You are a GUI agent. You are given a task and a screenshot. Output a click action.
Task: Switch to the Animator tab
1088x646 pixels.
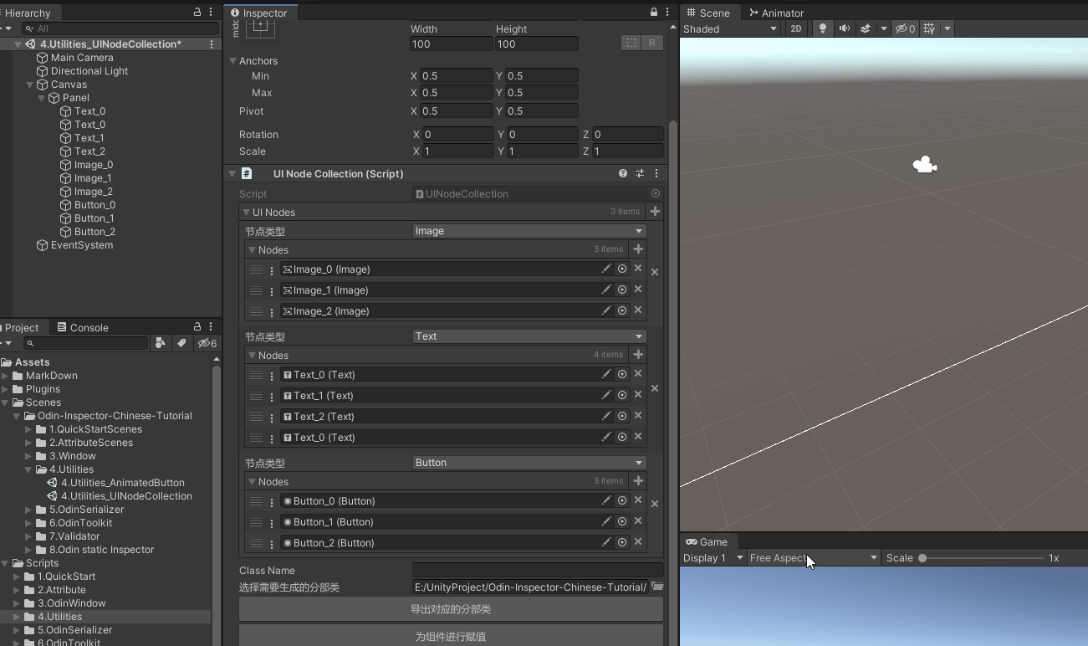click(776, 13)
